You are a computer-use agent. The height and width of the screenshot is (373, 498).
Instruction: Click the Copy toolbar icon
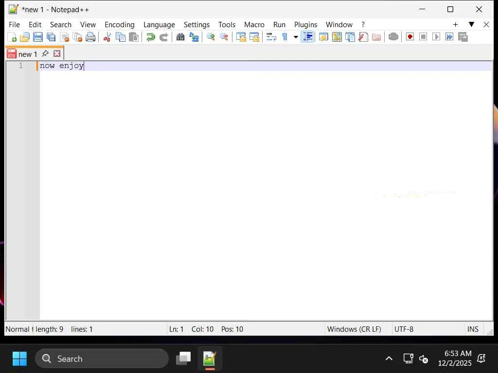pyautogui.click(x=121, y=37)
